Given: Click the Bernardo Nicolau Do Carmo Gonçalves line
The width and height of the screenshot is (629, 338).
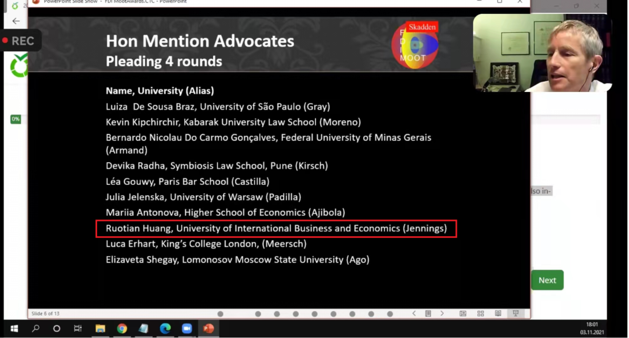Looking at the screenshot, I should pyautogui.click(x=269, y=144).
